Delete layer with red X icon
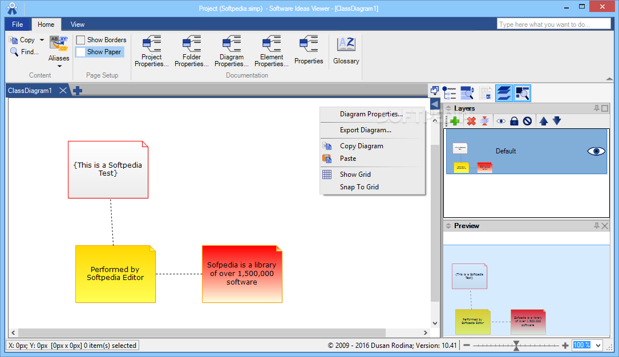This screenshot has height=357, width=619. point(471,121)
